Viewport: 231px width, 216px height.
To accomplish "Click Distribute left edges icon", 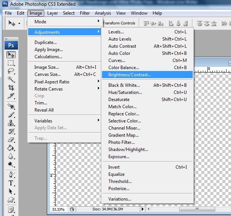I will [x=224, y=23].
